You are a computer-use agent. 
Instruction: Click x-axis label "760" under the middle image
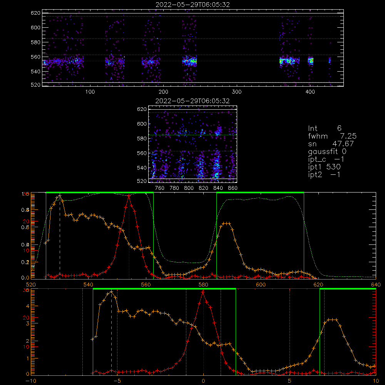(160, 188)
